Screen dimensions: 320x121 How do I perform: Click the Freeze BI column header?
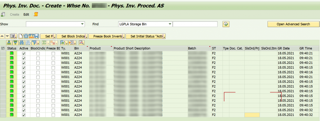(x=53, y=48)
